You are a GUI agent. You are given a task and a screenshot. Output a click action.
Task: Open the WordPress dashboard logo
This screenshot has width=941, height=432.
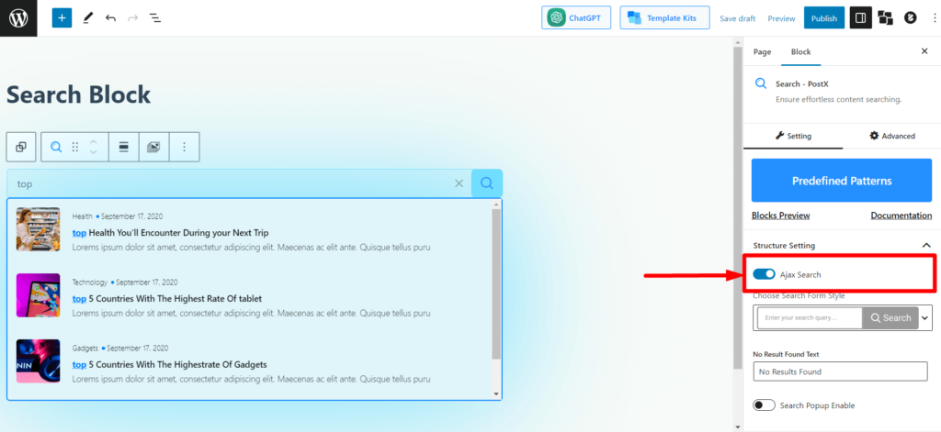pyautogui.click(x=18, y=18)
